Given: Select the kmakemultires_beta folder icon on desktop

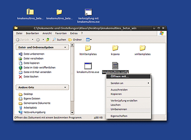Looking at the screenshot, I should coord(59,12).
